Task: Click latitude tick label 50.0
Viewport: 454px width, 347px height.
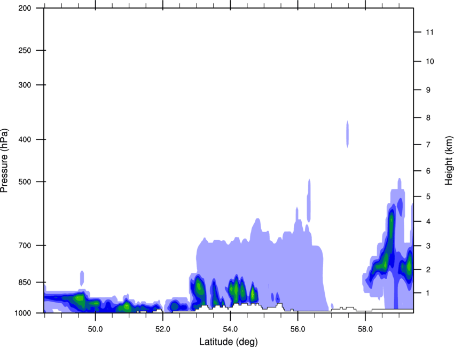Action: coord(95,329)
